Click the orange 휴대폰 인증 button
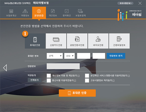This screenshot has width=146, height=112. (77, 93)
